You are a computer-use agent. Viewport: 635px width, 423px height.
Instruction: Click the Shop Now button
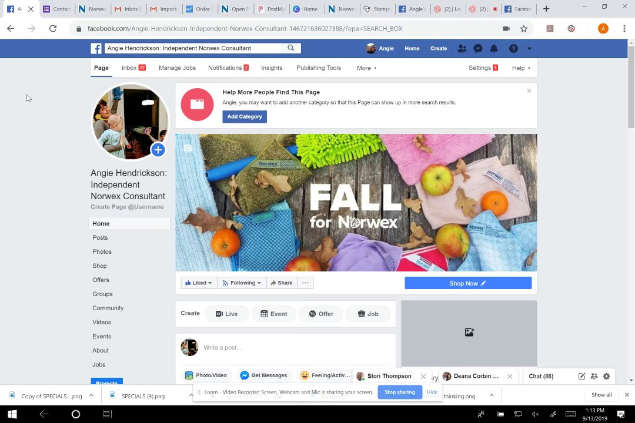point(468,283)
